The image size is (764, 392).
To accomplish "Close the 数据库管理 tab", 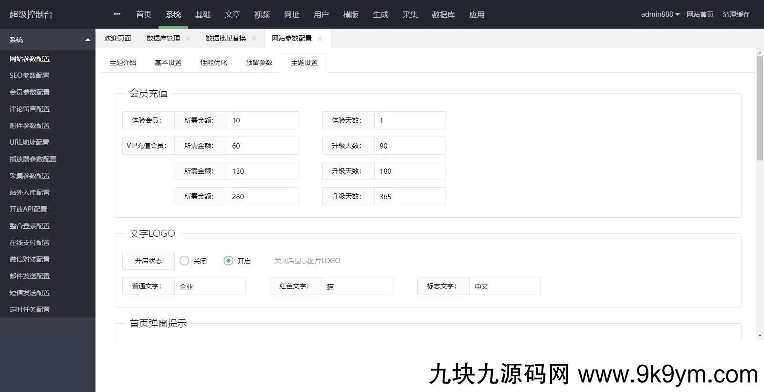I will click(x=188, y=39).
